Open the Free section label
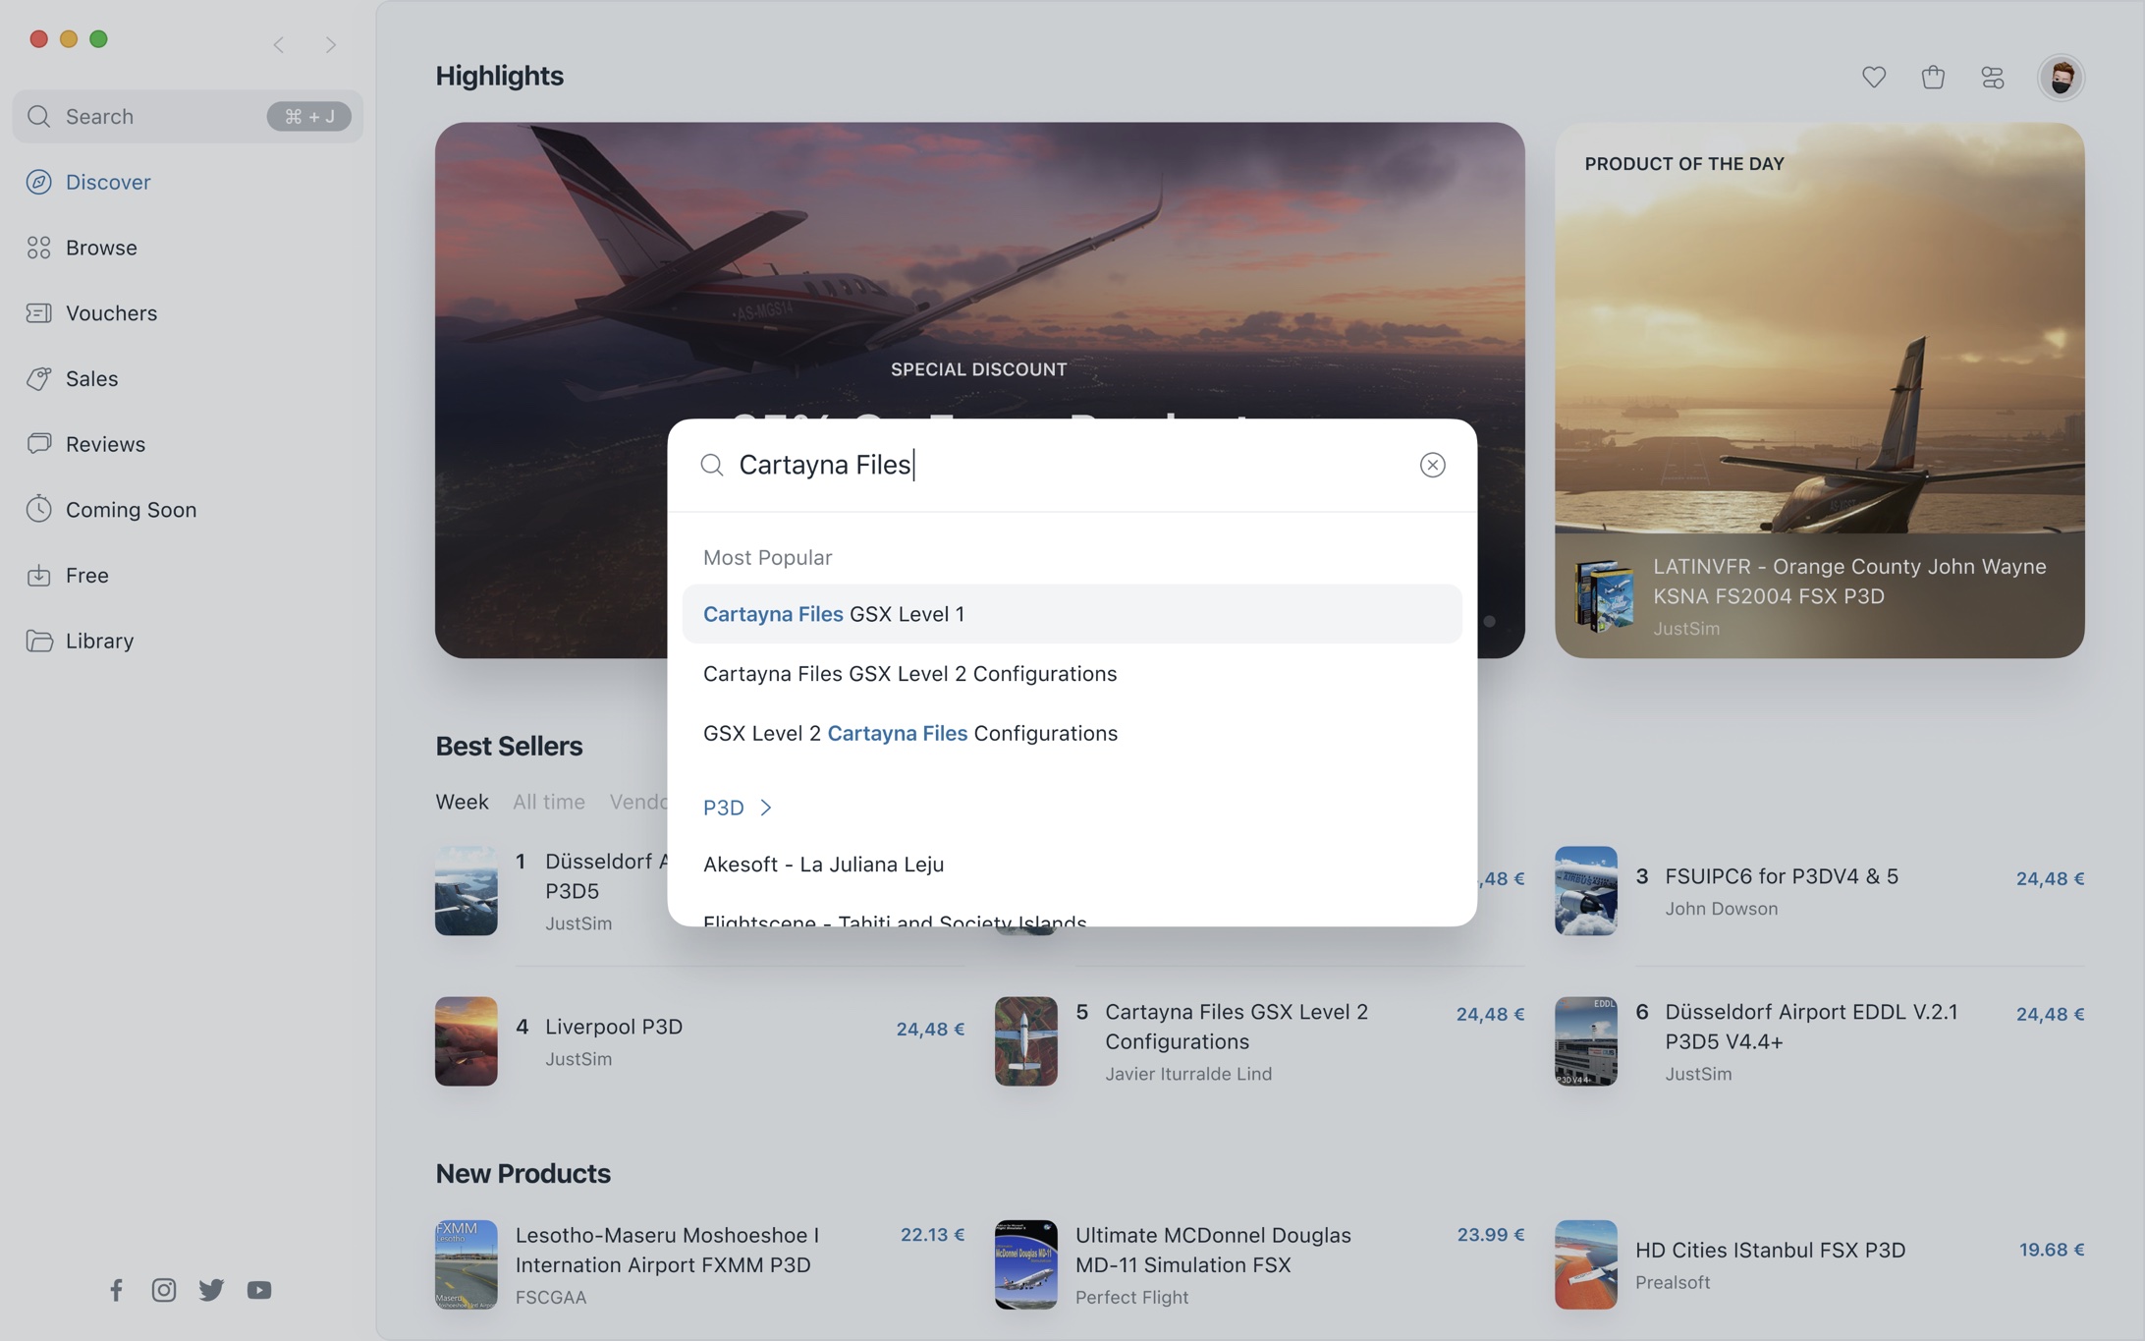2145x1341 pixels. coord(86,575)
